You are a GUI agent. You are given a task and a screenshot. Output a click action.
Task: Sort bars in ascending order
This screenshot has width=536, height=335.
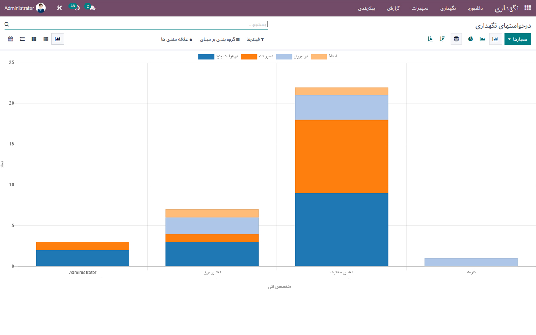click(x=430, y=39)
